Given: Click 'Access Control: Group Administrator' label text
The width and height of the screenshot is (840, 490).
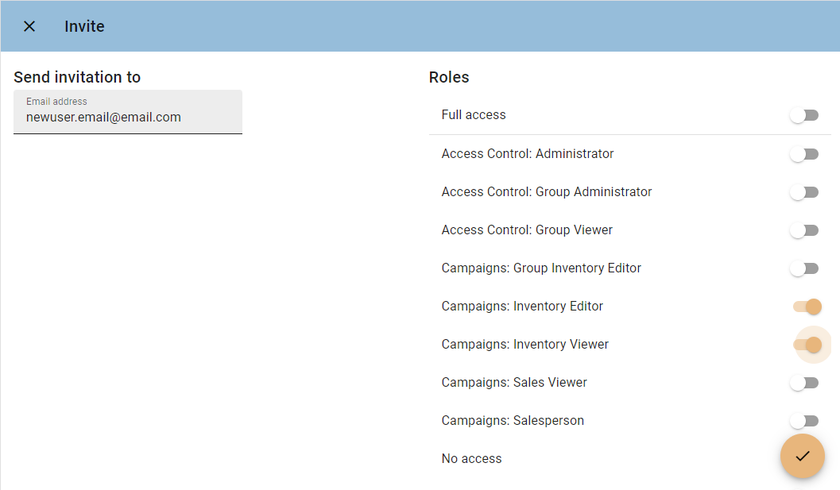Looking at the screenshot, I should coord(547,191).
